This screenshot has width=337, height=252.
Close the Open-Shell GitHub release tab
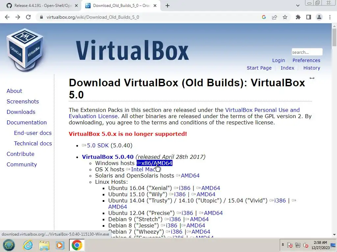[x=76, y=6]
